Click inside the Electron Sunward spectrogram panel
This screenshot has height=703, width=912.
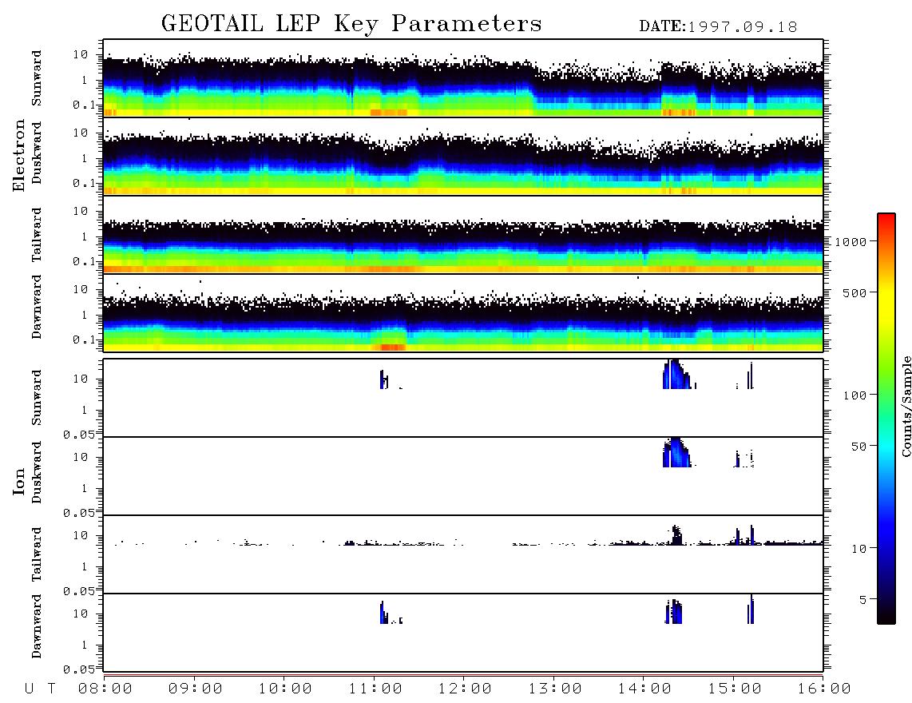(463, 78)
